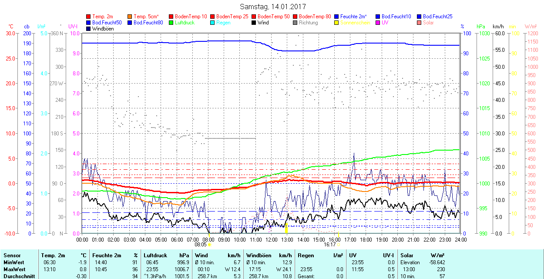Click the hPa unit label on right axis
Image resolution: width=544 pixels, height=279 pixels.
coord(480,27)
